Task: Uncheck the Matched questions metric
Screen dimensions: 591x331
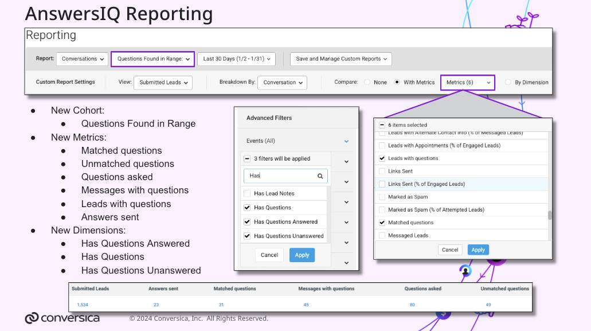Action: [x=382, y=223]
